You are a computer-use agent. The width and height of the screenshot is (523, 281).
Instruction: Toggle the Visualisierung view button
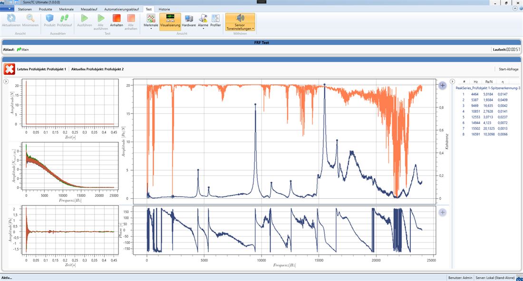point(170,22)
